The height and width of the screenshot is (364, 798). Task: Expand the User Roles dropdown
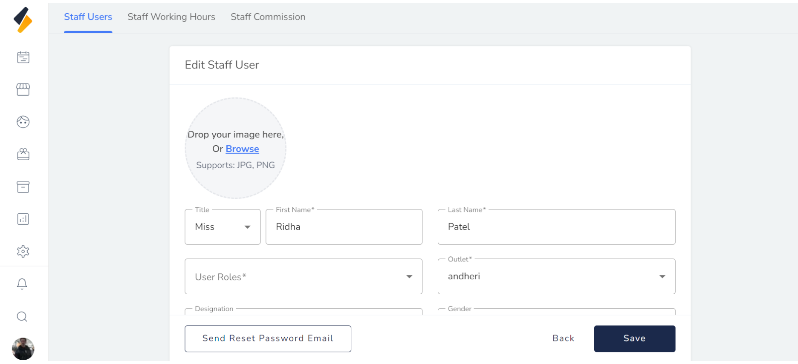coord(303,277)
